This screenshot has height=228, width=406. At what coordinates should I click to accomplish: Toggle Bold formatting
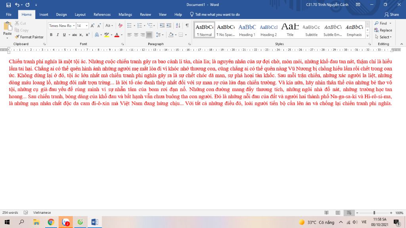[51, 35]
